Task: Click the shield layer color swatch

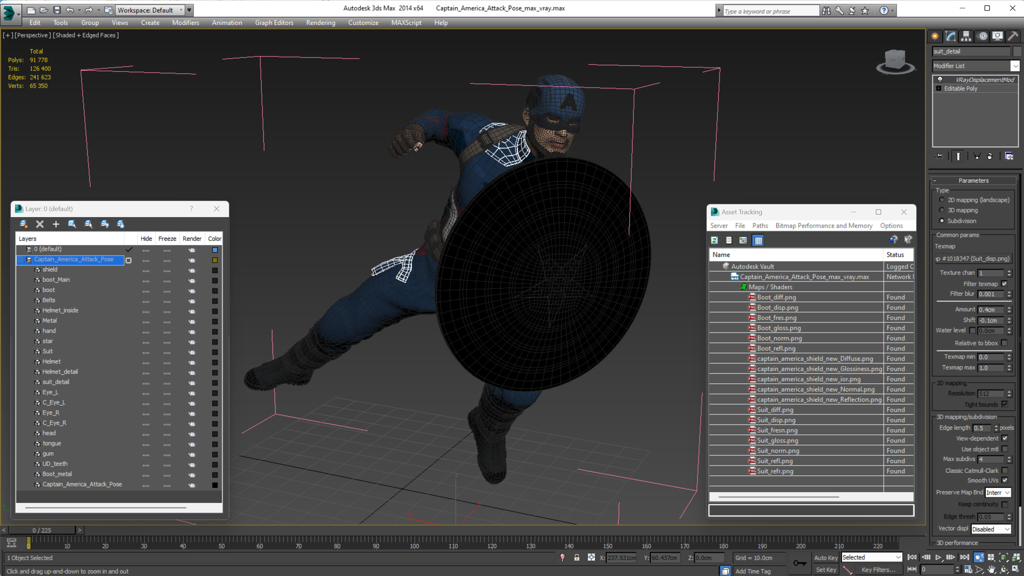Action: click(x=215, y=270)
